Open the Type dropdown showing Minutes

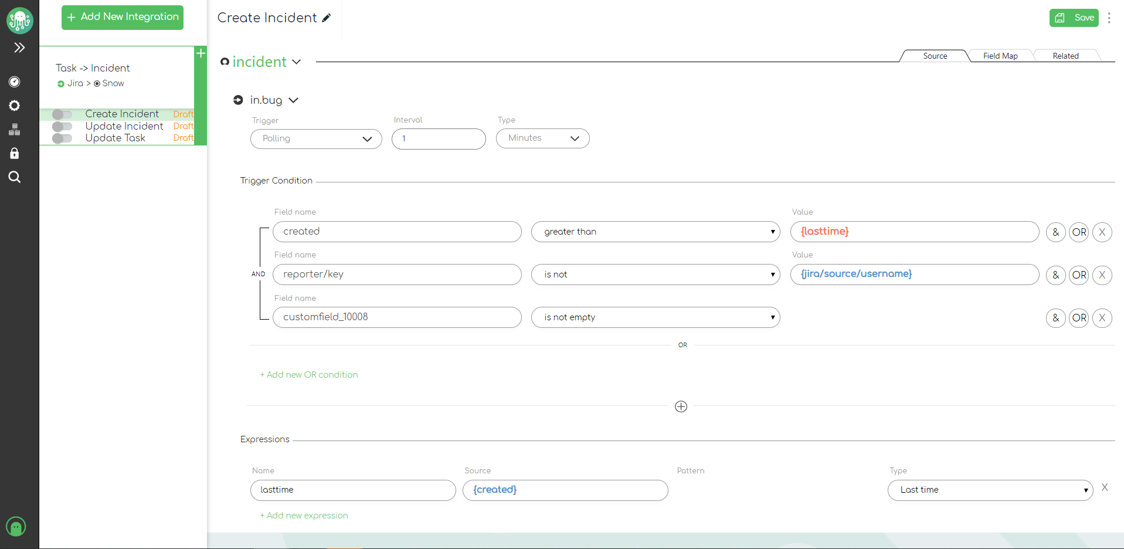[x=542, y=138]
